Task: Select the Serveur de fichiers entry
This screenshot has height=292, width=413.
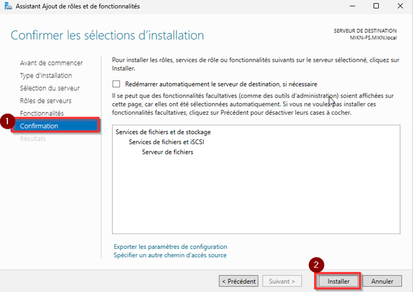Action: (x=167, y=152)
